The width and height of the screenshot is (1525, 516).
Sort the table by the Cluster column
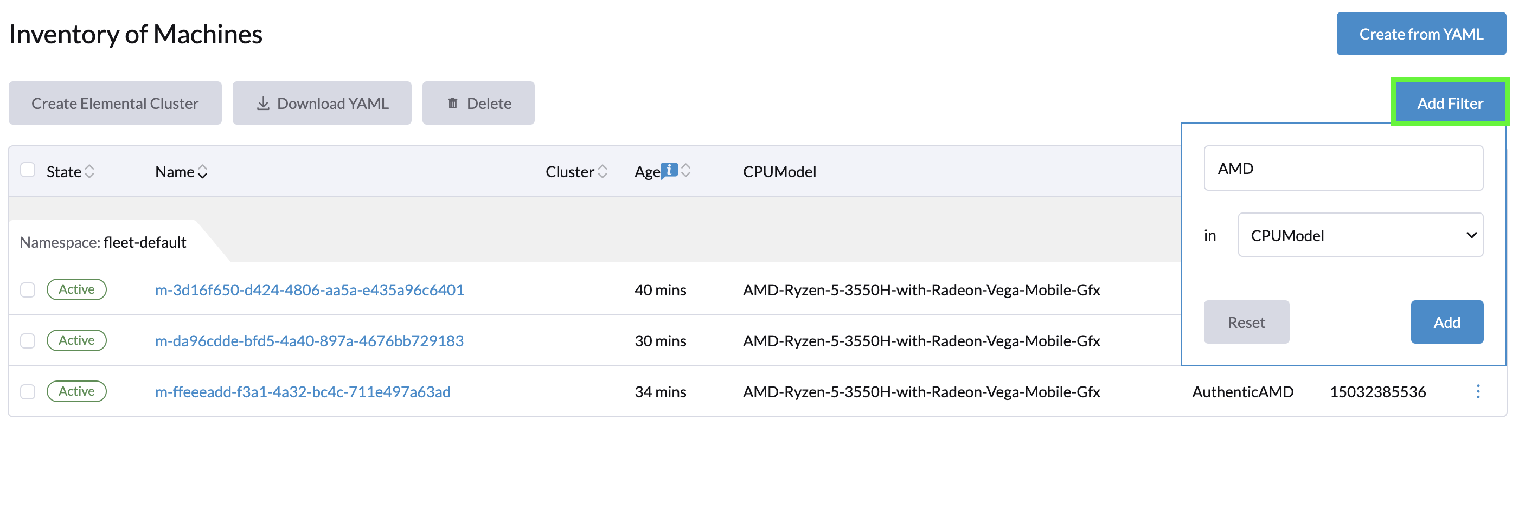click(603, 171)
